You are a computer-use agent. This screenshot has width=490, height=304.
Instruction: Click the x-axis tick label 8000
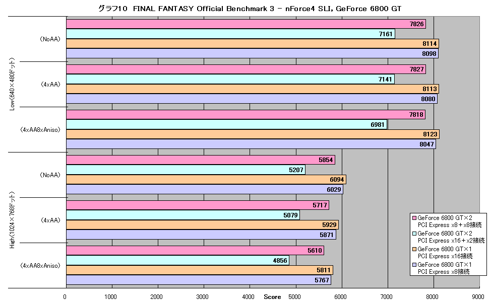coord(432,297)
